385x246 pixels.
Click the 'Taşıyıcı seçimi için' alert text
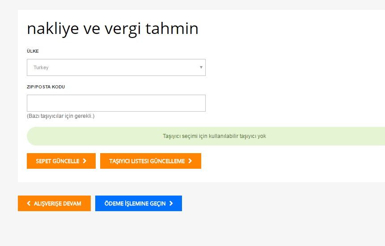click(x=214, y=136)
